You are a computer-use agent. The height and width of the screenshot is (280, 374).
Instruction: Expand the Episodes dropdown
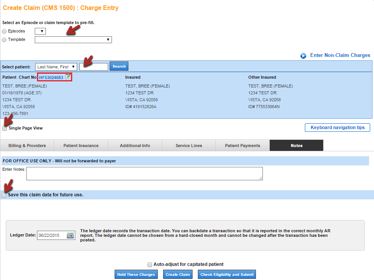(x=40, y=31)
